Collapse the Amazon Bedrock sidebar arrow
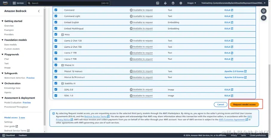This screenshot has height=138, width=271. [39, 11]
